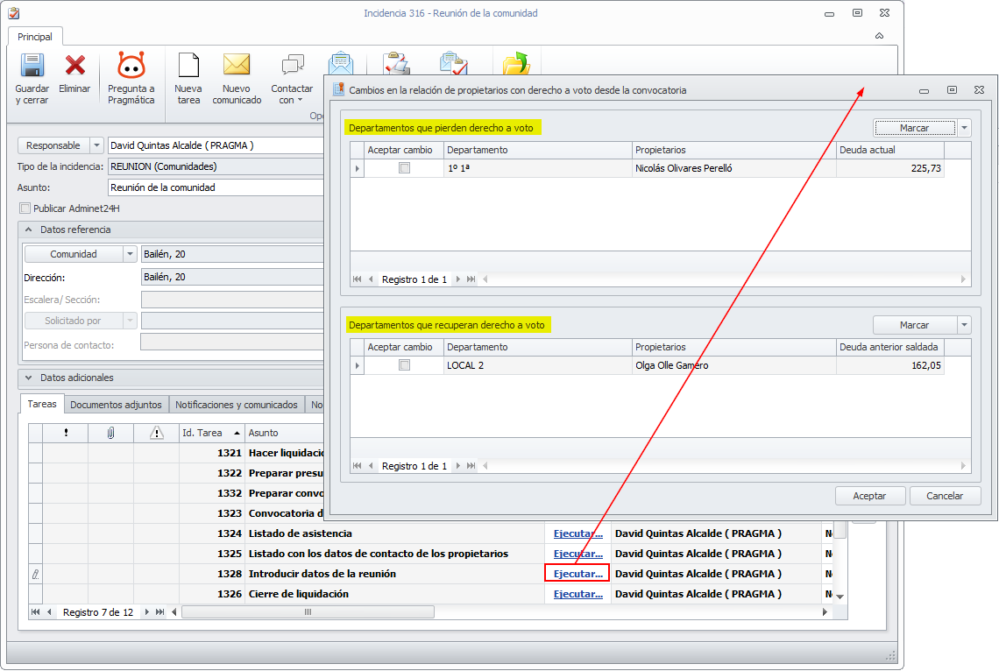
Task: Click the warning triangle column header
Action: (x=156, y=433)
